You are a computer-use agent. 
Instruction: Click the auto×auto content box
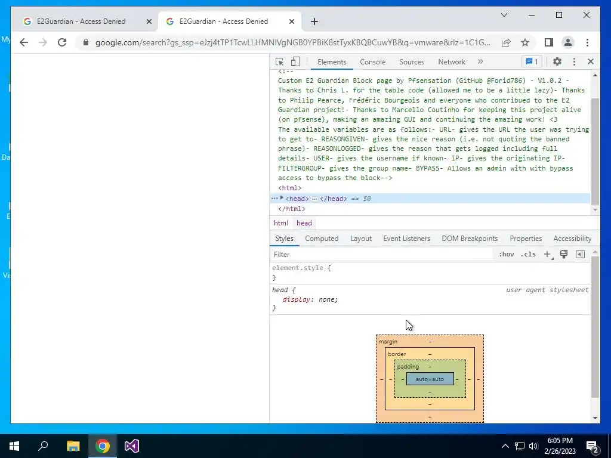430,379
